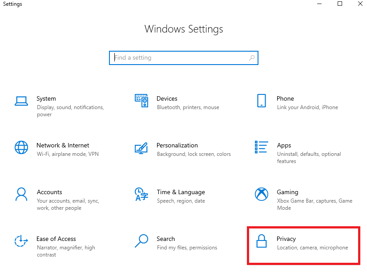Image resolution: width=367 pixels, height=273 pixels.
Task: Select the Accounts person icon
Action: point(21,194)
